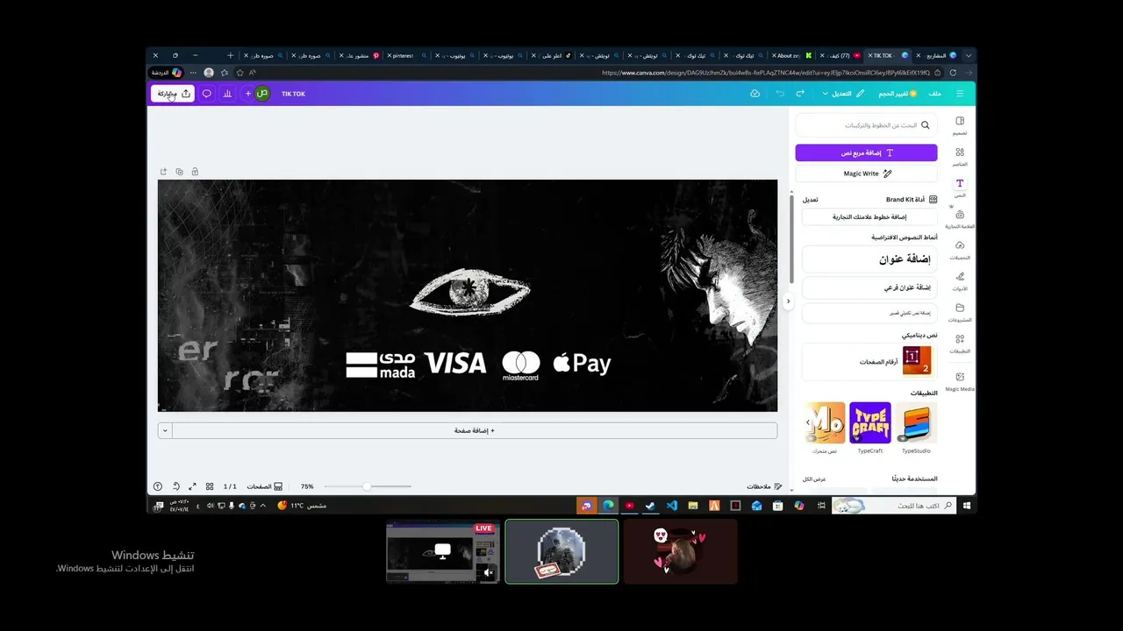
Task: Open the analytics bar chart icon
Action: point(227,94)
